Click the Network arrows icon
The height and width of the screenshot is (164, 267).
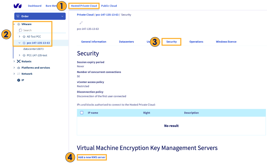point(19,74)
